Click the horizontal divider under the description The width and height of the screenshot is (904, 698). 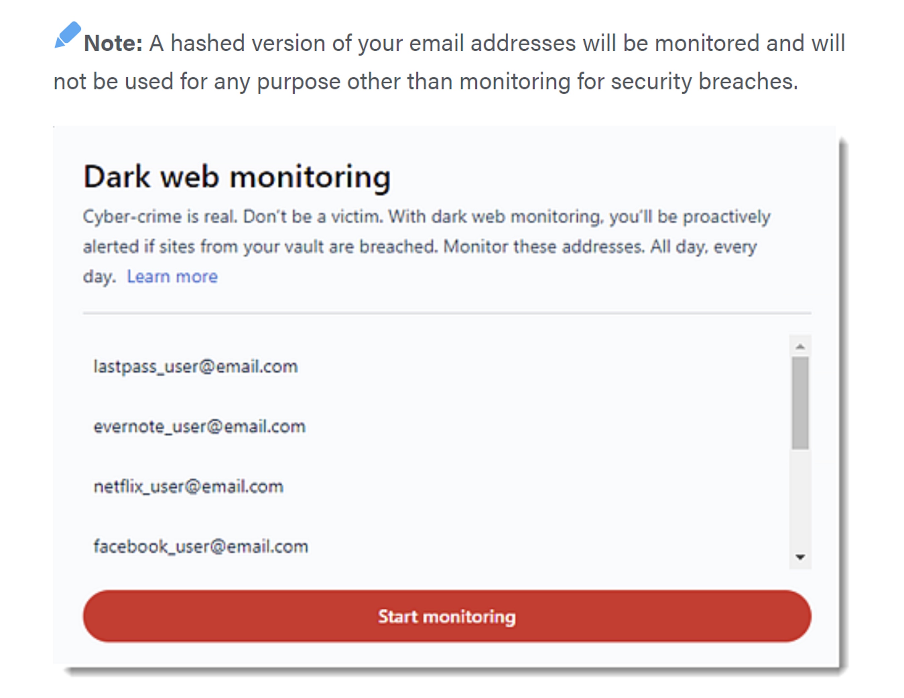(447, 313)
